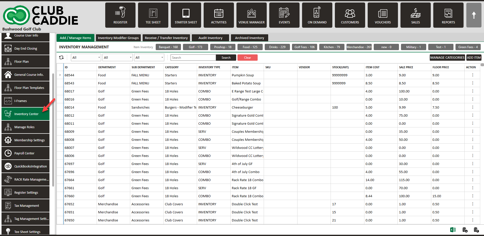484x236 pixels.
Task: Open the Vouchers module
Action: 383,15
